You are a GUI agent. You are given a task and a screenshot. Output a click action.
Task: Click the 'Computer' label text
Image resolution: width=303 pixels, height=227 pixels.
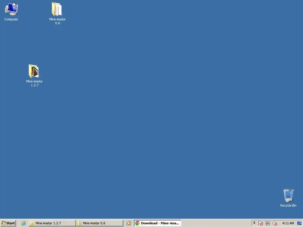(x=11, y=19)
